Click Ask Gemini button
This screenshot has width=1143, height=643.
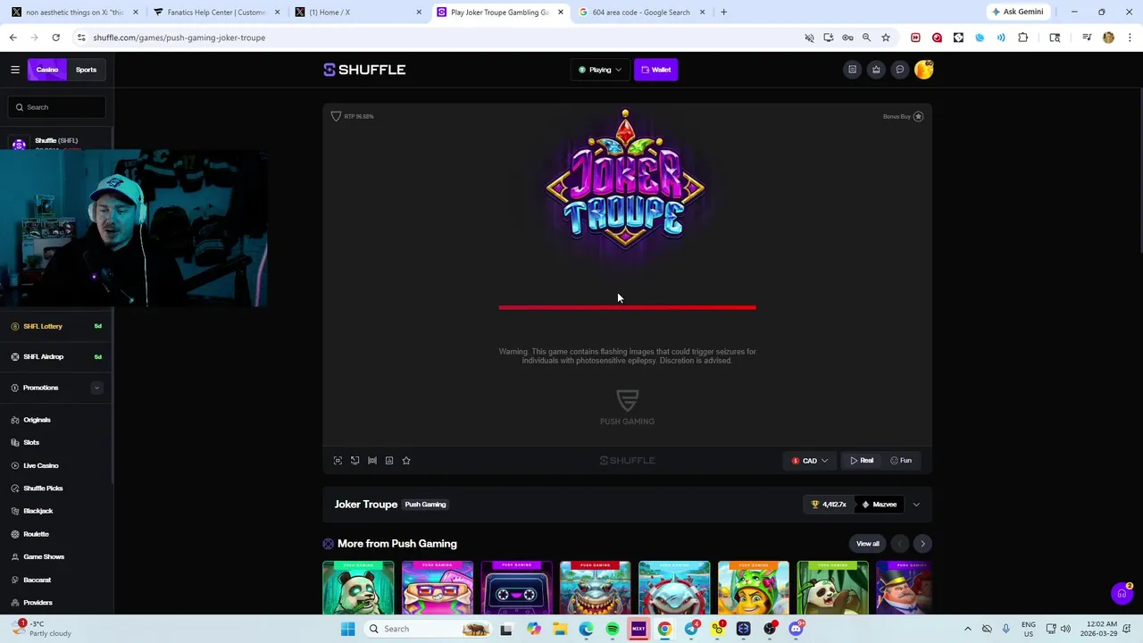click(1017, 13)
